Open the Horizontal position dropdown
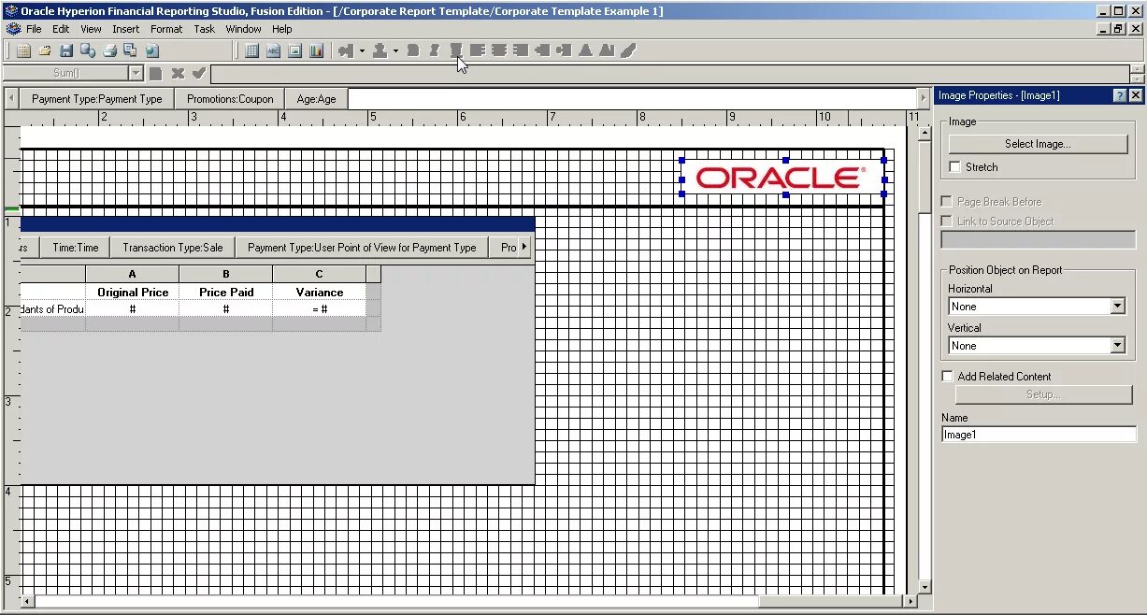Viewport: 1147px width, 615px height. pyautogui.click(x=1118, y=307)
